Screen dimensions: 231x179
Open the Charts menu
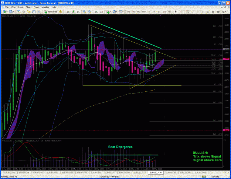28,7
